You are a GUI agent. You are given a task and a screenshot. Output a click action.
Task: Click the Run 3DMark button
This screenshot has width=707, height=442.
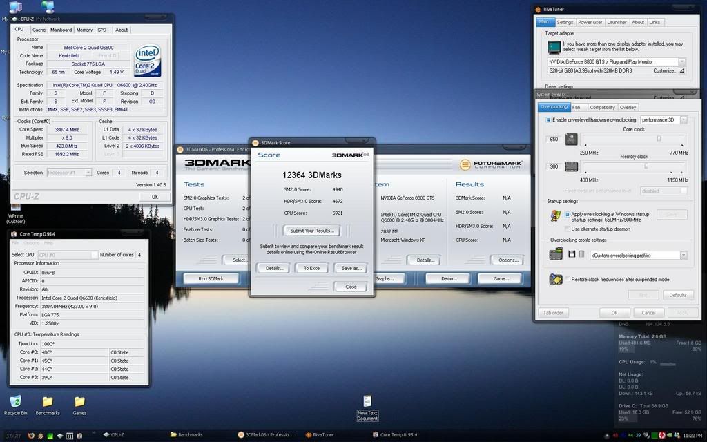coord(211,279)
